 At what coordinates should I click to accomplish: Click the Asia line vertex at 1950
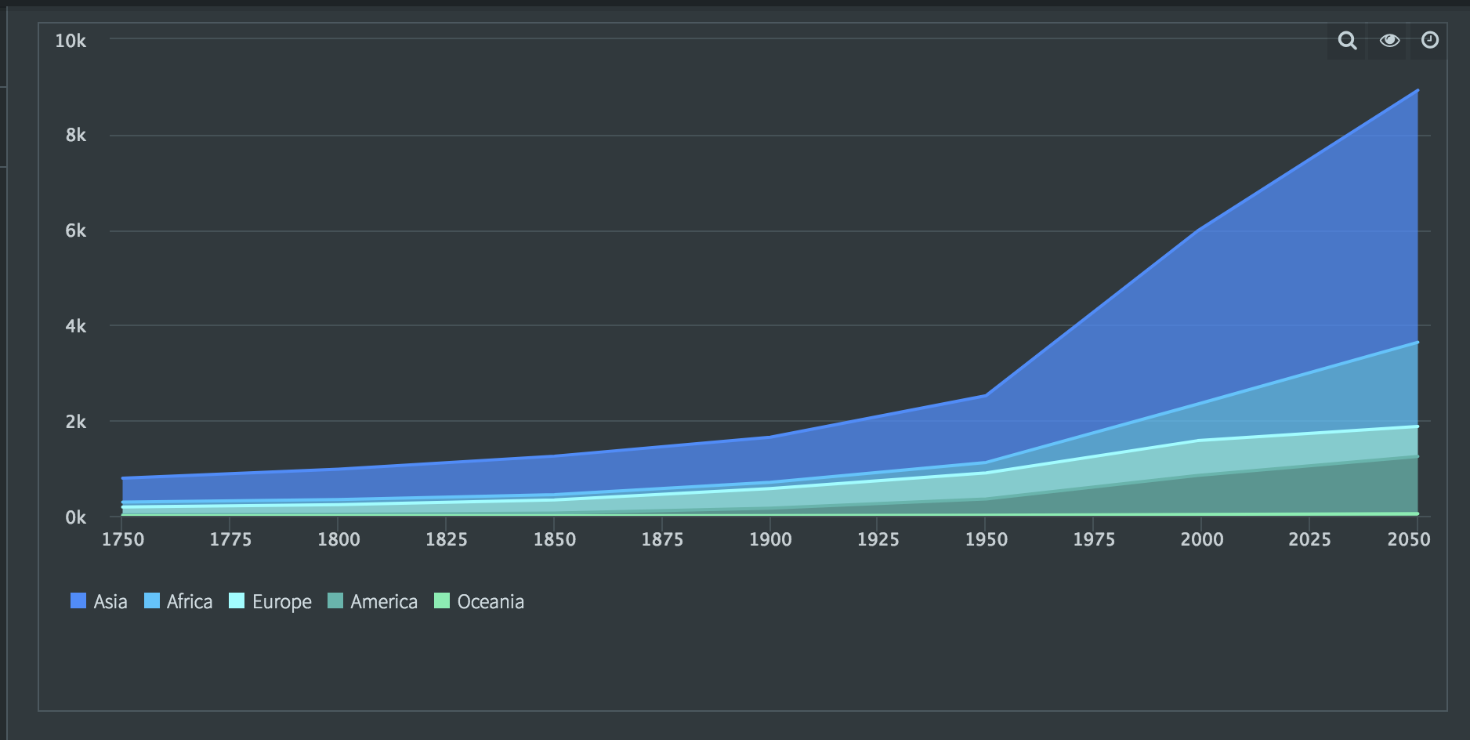986,395
